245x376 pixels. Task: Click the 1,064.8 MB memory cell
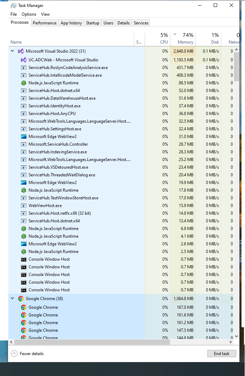click(183, 299)
